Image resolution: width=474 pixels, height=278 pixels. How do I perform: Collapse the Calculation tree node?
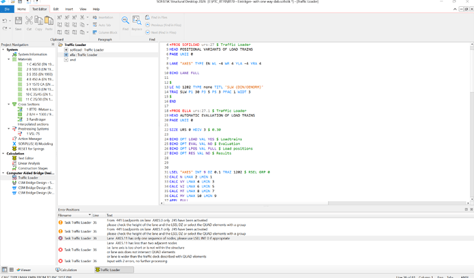[x=3, y=154]
